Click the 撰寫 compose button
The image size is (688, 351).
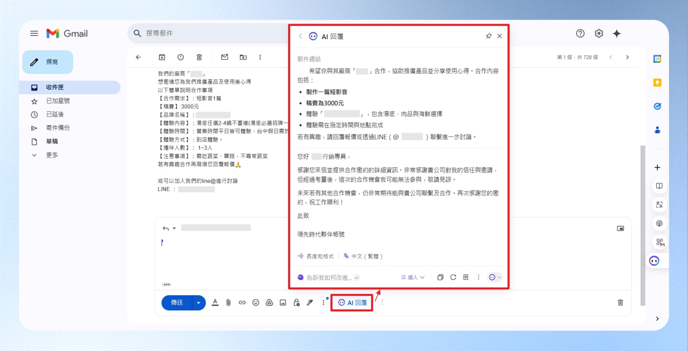point(48,62)
